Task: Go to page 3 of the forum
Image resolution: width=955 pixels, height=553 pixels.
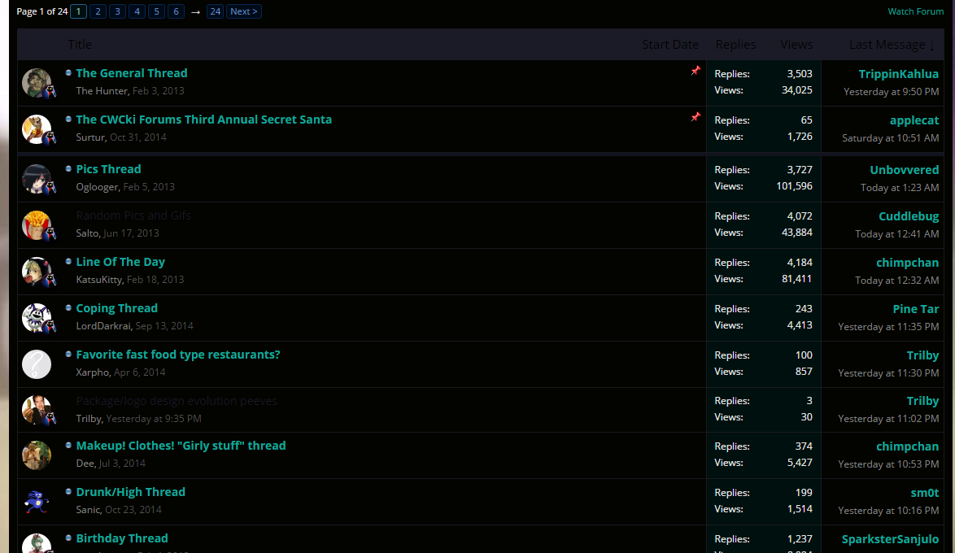Action: 118,11
